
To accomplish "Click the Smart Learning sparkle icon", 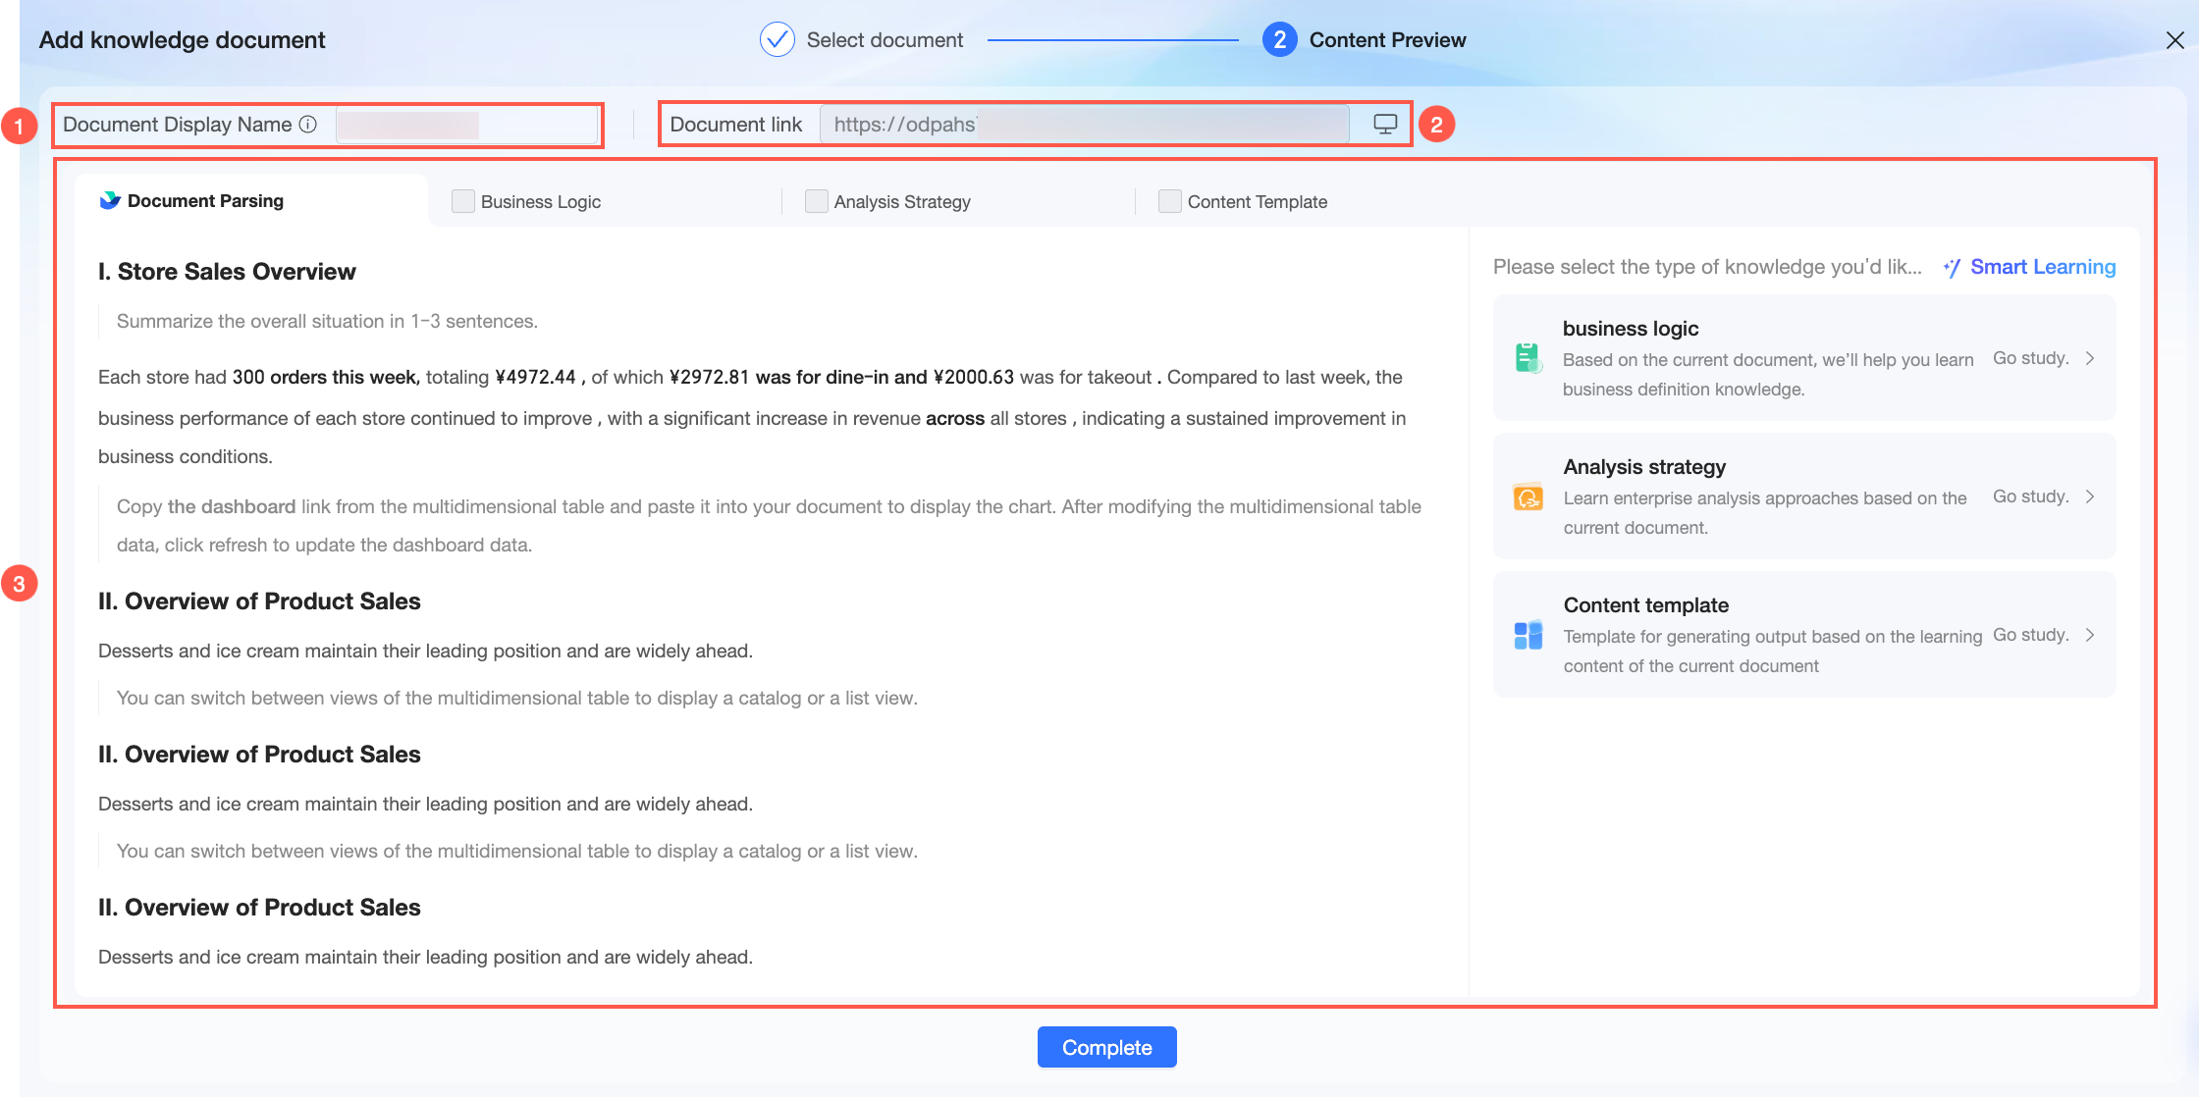I will (1953, 268).
